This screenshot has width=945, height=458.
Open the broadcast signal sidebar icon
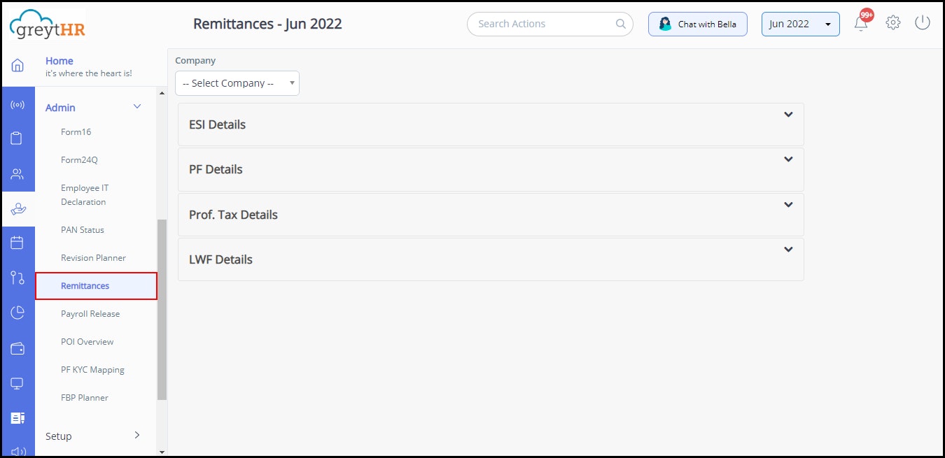click(x=17, y=105)
